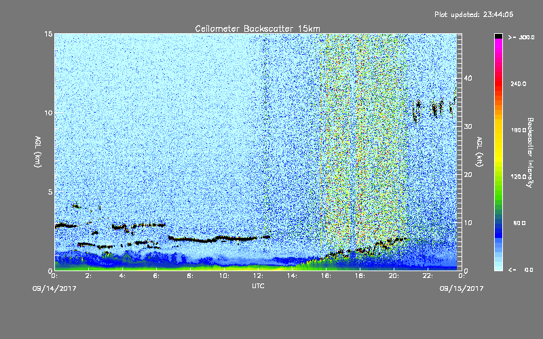The width and height of the screenshot is (543, 339).
Task: Click the 20: hour tick label
Action: 394,276
